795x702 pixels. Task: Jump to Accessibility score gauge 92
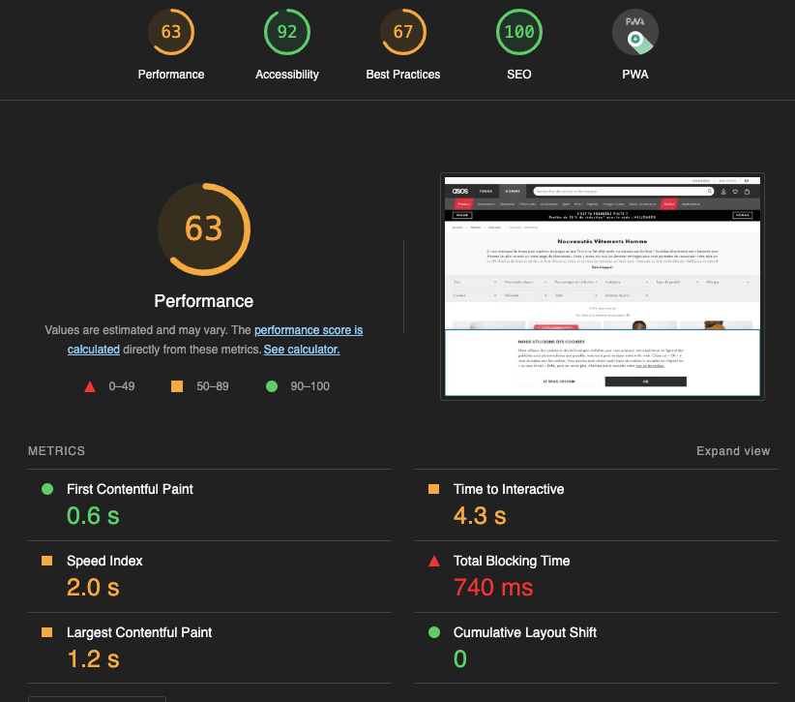click(x=287, y=32)
